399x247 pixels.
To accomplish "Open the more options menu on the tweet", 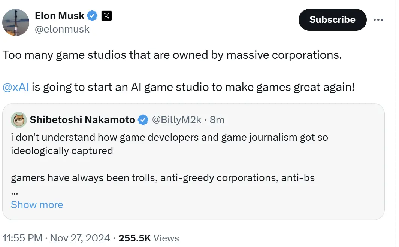I will [378, 20].
